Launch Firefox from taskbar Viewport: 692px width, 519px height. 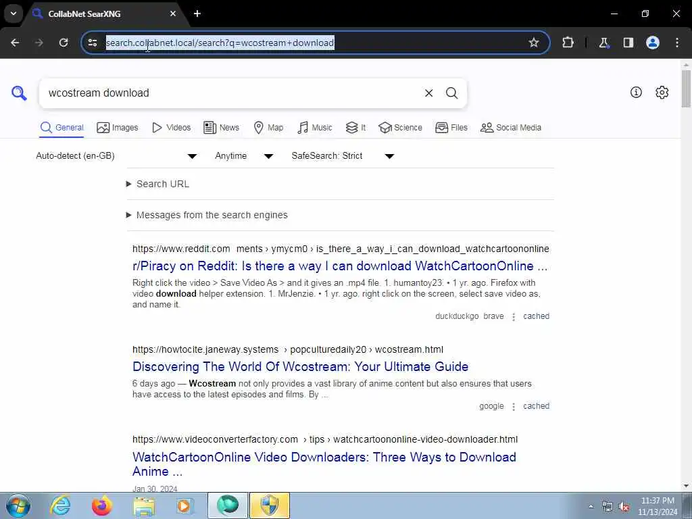pyautogui.click(x=102, y=505)
